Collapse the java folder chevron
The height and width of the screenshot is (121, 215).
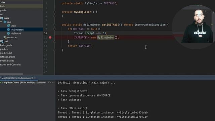click(x=1, y=22)
